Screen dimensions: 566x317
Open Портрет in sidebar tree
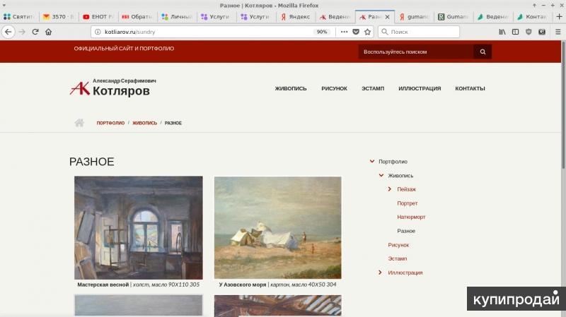point(408,203)
